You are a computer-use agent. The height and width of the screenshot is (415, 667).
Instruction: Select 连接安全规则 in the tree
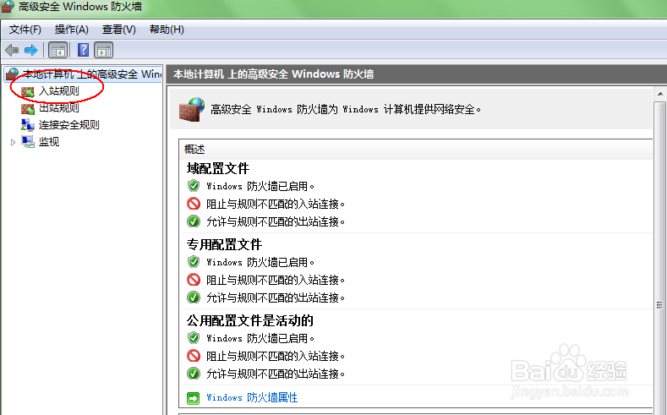point(69,125)
